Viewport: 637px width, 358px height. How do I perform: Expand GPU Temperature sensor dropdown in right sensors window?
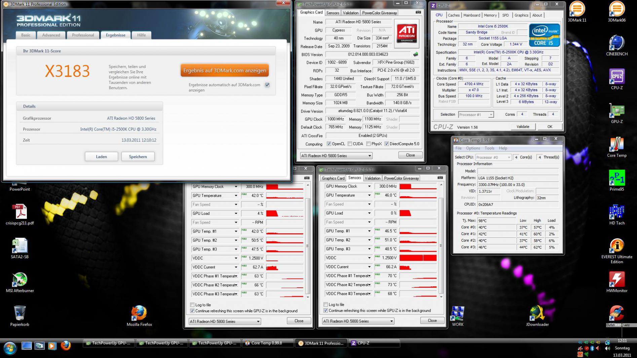[x=369, y=195]
